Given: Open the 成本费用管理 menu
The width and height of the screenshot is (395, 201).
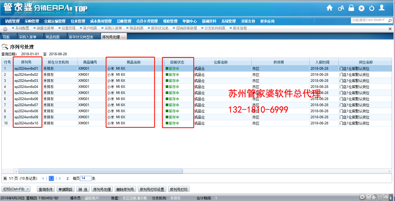Looking at the screenshot, I should pyautogui.click(x=101, y=21).
